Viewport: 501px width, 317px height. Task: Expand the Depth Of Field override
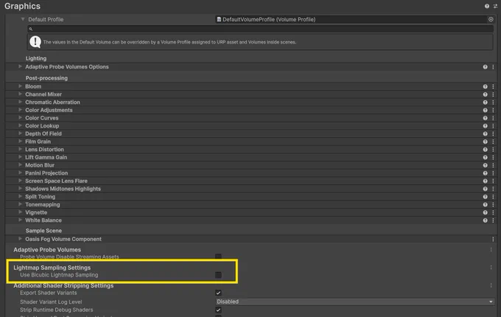coord(20,133)
